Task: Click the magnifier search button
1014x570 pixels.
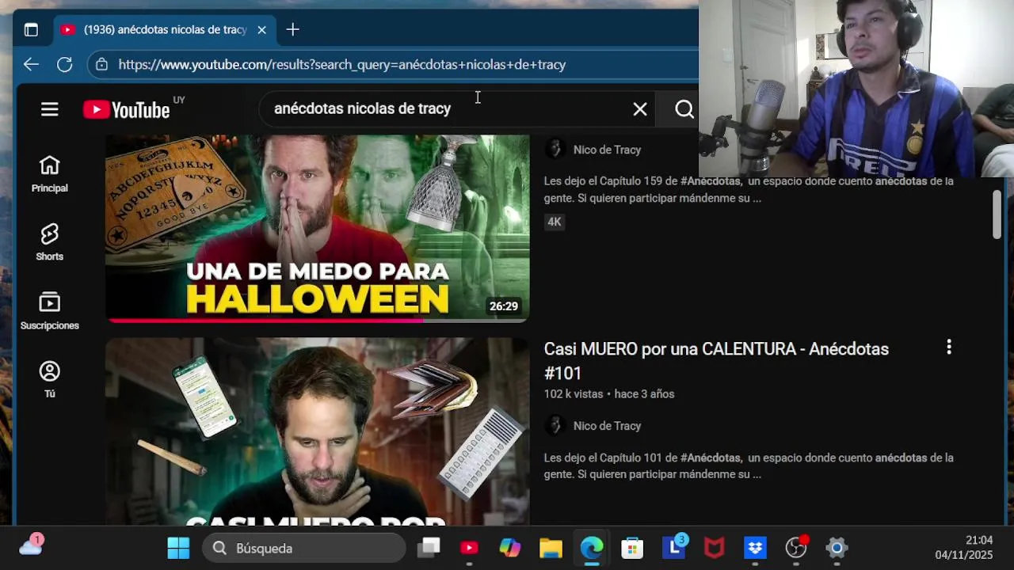Action: 684,109
